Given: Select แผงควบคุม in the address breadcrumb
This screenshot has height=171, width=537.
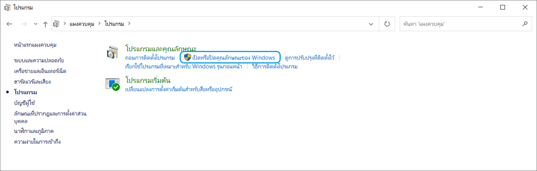Looking at the screenshot, I should [82, 24].
